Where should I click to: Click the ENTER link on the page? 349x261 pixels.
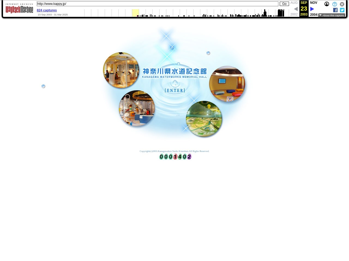[175, 91]
